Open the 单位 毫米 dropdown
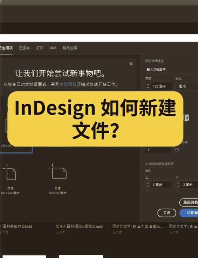The width and height of the screenshot is (198, 258). (x=187, y=86)
